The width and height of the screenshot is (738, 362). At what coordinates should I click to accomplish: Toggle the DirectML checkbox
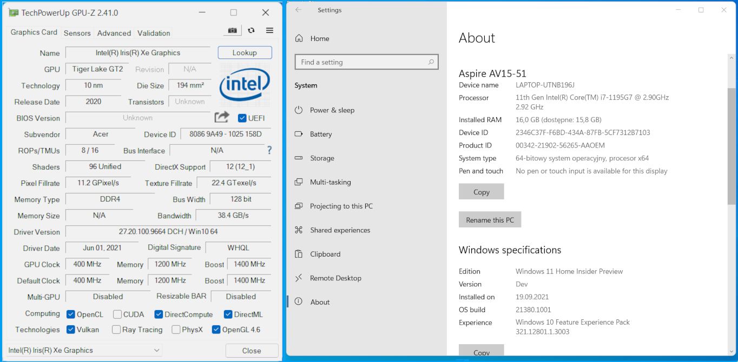[228, 314]
